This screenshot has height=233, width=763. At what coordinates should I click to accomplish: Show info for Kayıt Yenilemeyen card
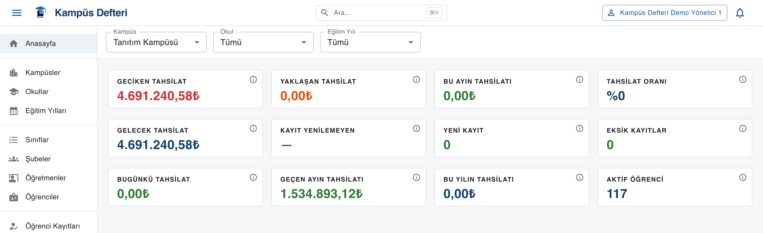click(x=416, y=128)
